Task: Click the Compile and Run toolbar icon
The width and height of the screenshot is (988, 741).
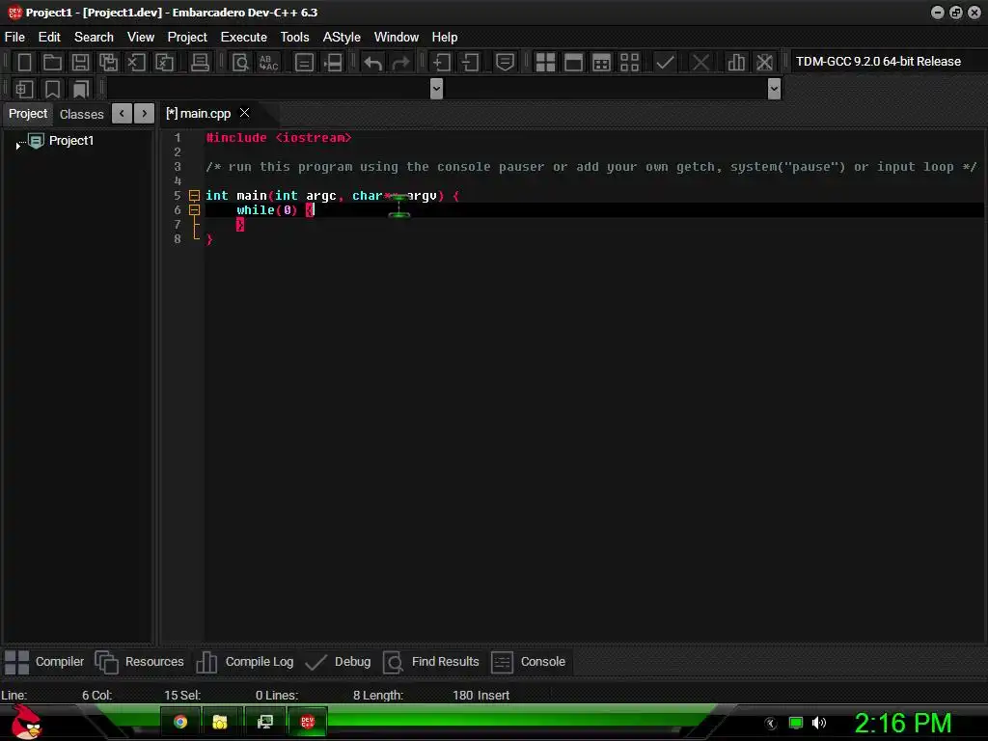Action: click(602, 62)
